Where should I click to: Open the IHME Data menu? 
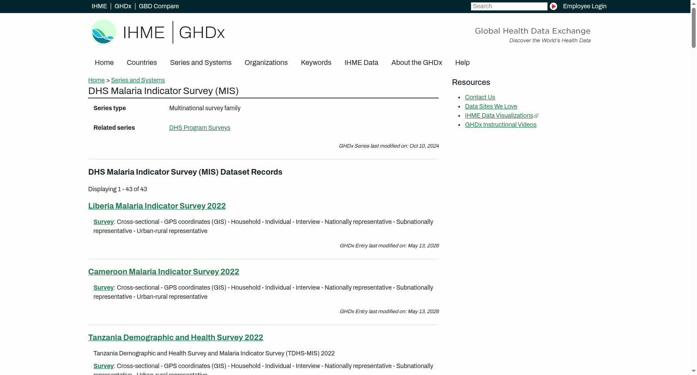tap(361, 63)
